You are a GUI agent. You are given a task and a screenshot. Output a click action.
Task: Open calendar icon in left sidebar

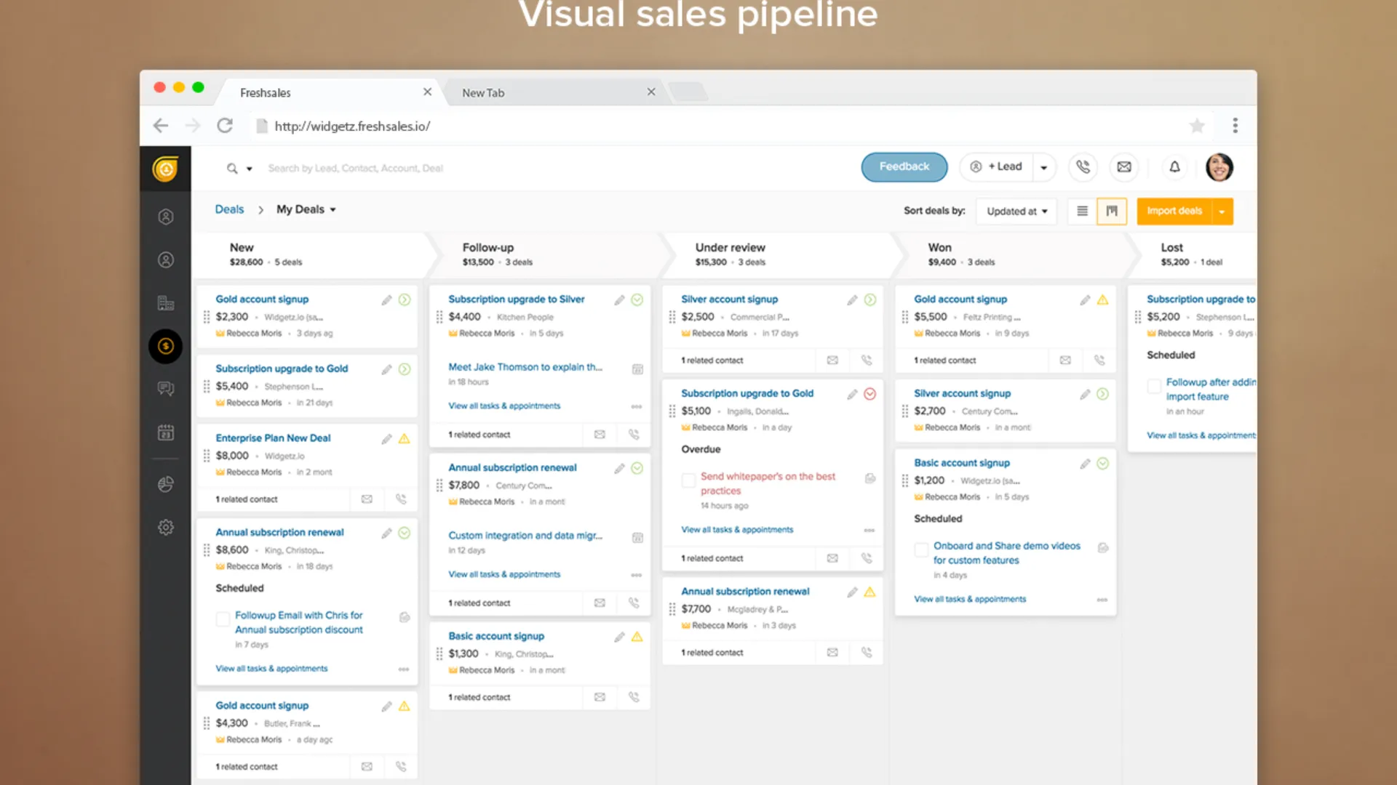coord(166,432)
